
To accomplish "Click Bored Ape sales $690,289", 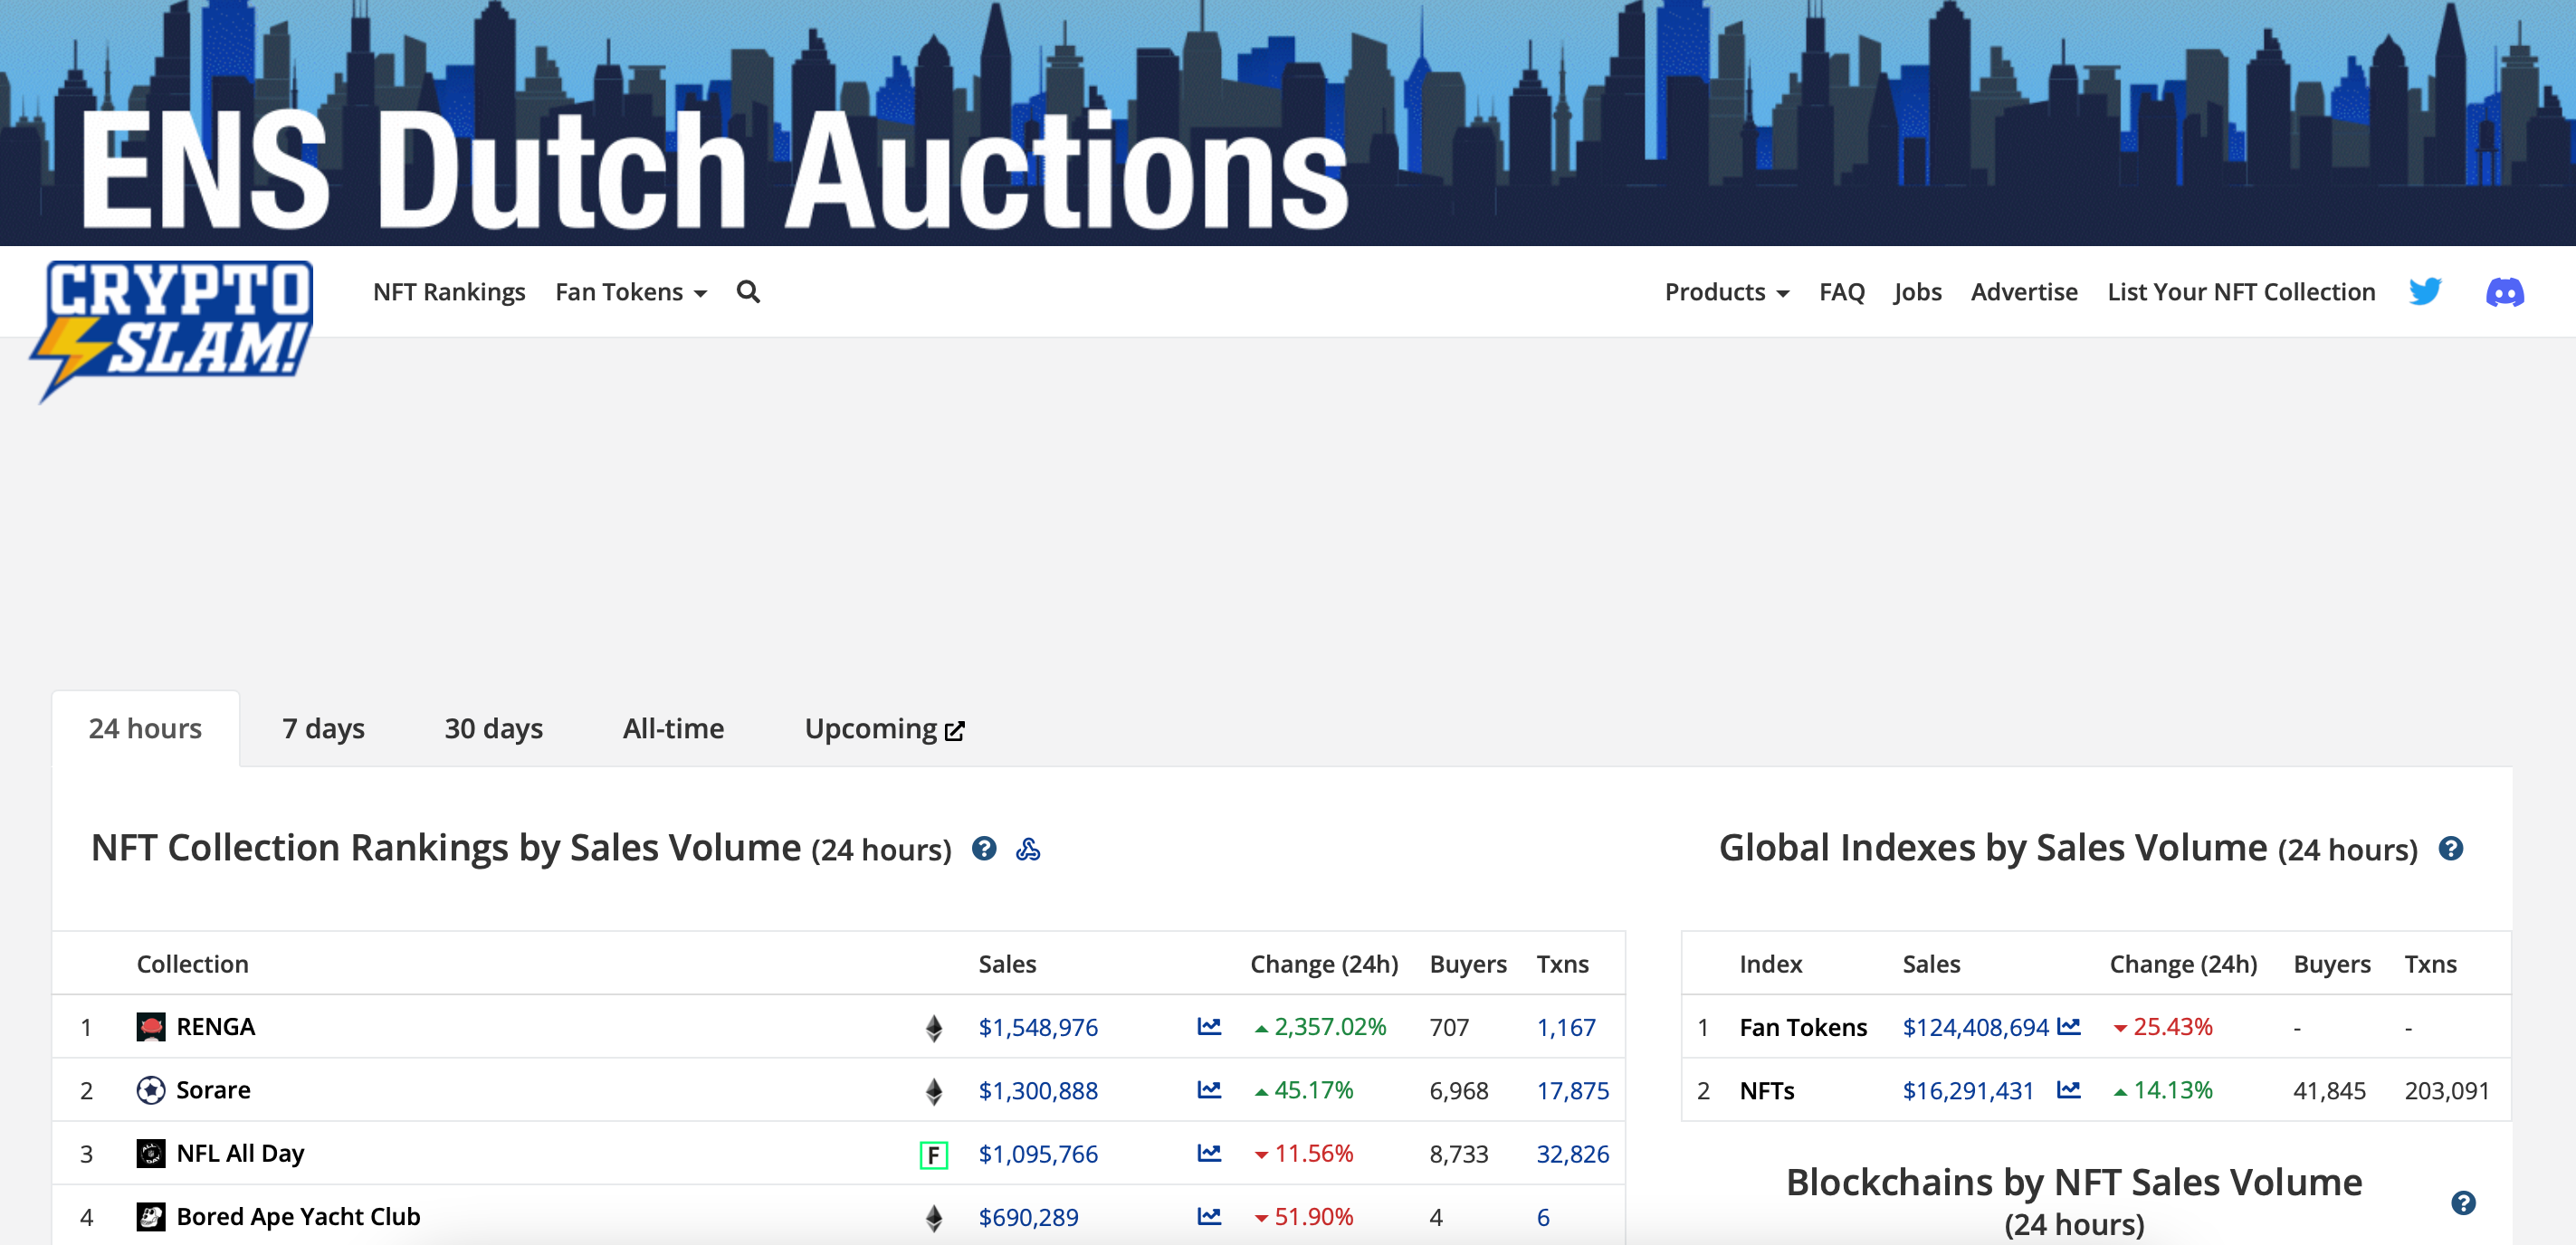I will tap(1028, 1217).
